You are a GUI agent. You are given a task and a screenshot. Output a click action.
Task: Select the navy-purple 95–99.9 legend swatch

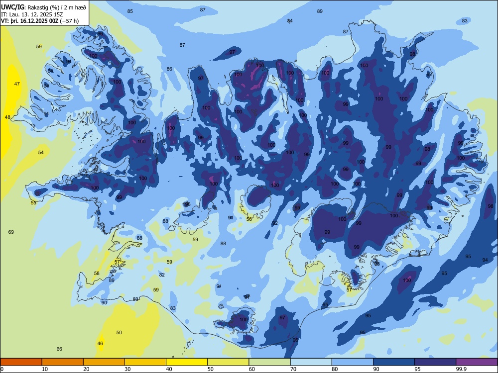tap(435, 362)
